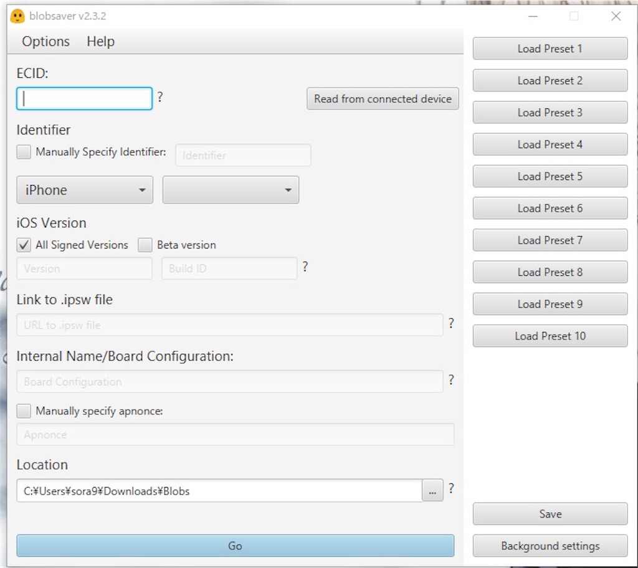
Task: Focus the ECID input field
Action: click(84, 98)
